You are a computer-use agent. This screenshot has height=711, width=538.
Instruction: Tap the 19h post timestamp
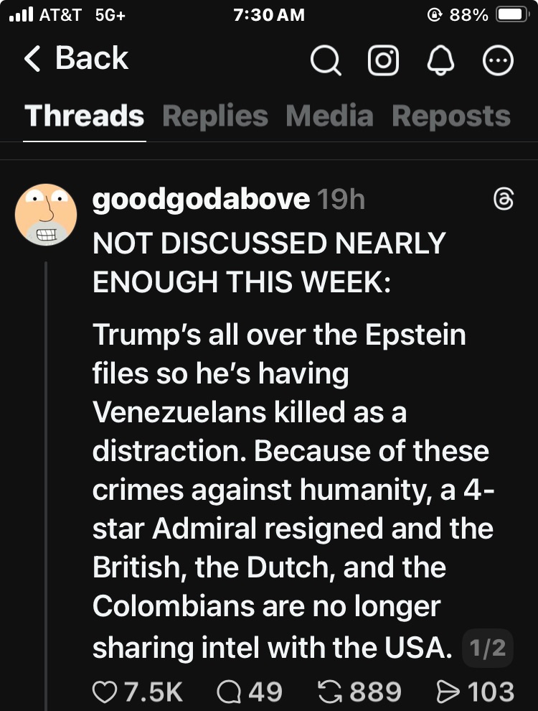pos(341,200)
